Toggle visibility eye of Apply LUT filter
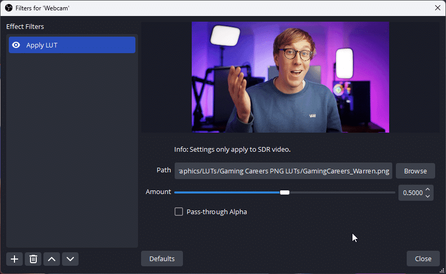Viewport: 446px width, 274px height. (x=16, y=45)
